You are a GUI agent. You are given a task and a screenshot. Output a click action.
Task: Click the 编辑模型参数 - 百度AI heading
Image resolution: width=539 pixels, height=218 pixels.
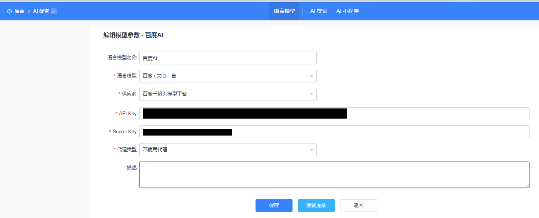tap(133, 35)
